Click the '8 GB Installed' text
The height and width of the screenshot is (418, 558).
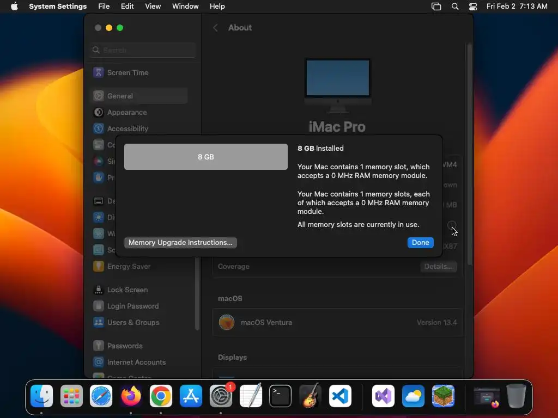320,148
